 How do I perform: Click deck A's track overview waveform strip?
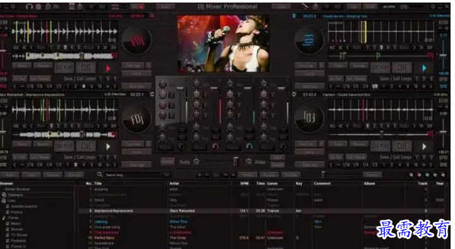[x=64, y=56]
